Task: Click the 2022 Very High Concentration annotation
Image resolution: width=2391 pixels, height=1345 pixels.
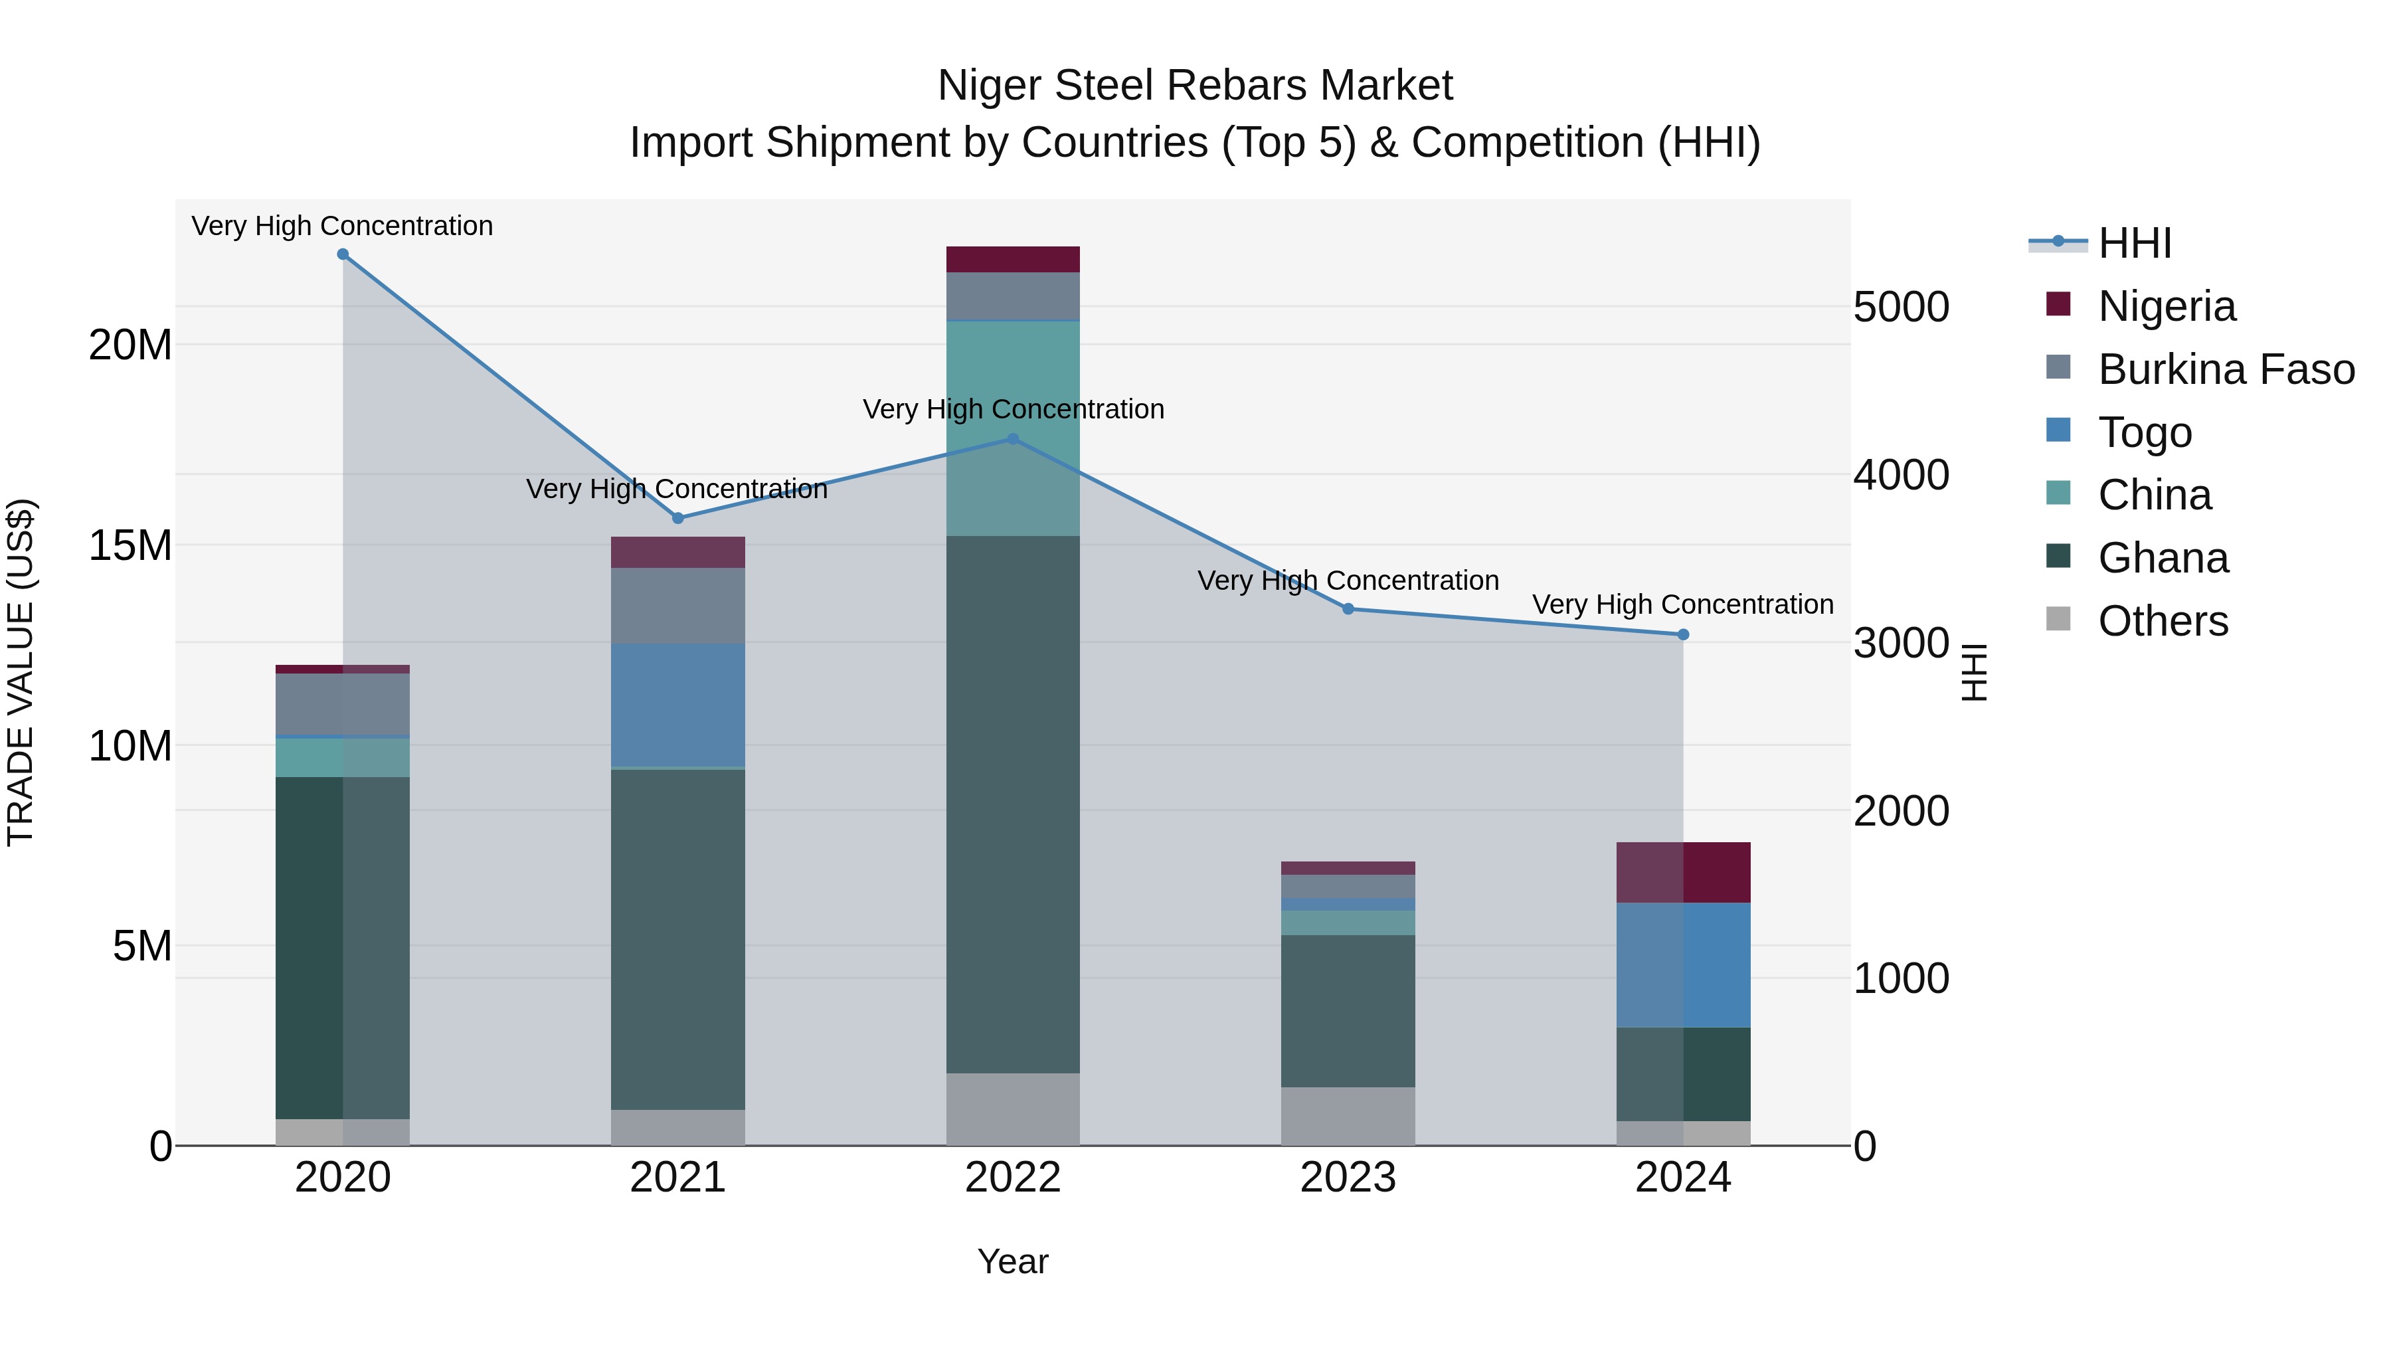Action: (x=1014, y=409)
